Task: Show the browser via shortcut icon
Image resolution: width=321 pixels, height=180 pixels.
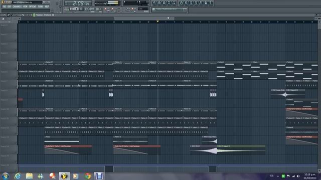Action: point(169,3)
